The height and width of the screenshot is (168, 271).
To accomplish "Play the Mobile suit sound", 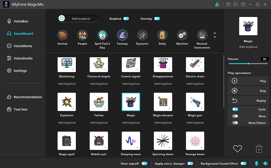I will (x=99, y=141).
